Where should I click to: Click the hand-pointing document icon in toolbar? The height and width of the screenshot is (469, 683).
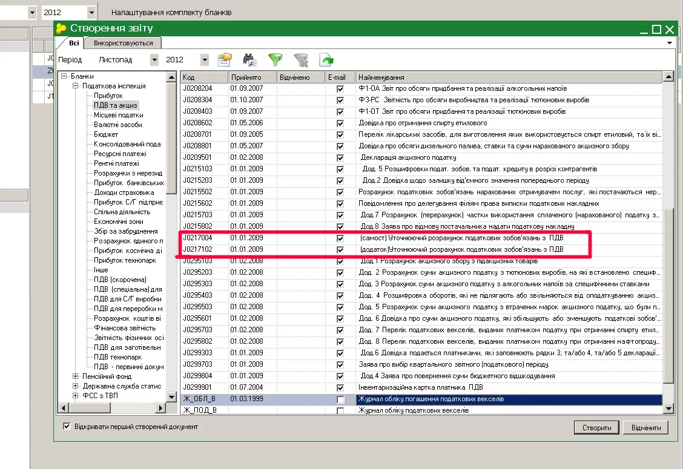(x=225, y=59)
